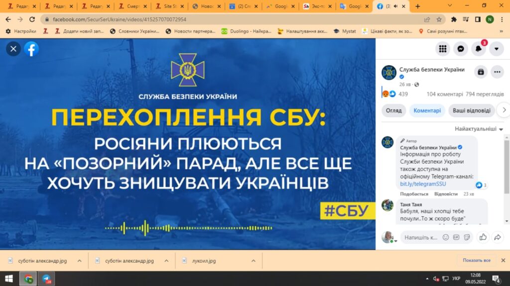Share the video with the arrow icon

point(497,237)
